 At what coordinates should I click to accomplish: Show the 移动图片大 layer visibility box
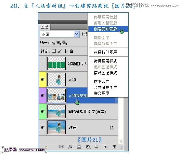42,63
